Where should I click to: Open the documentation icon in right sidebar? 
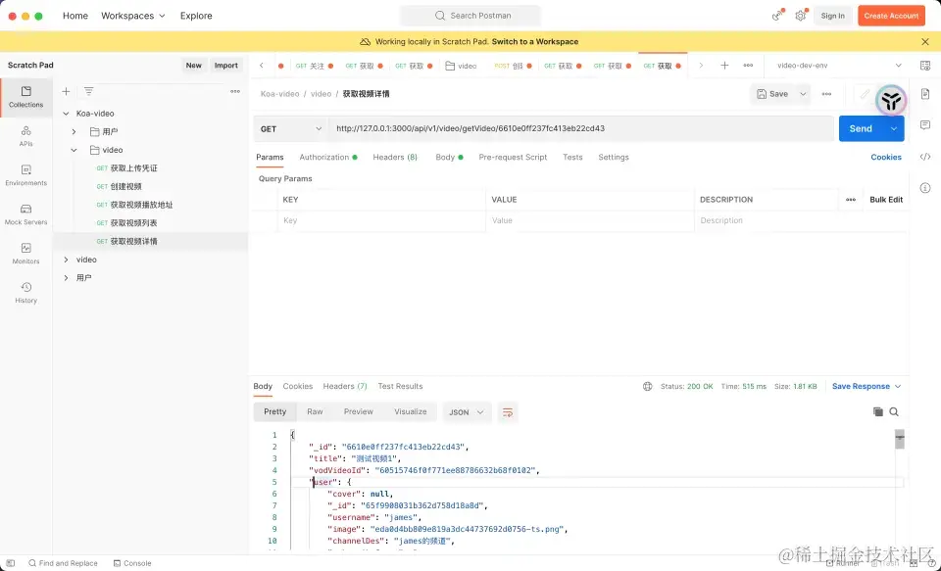pyautogui.click(x=924, y=94)
